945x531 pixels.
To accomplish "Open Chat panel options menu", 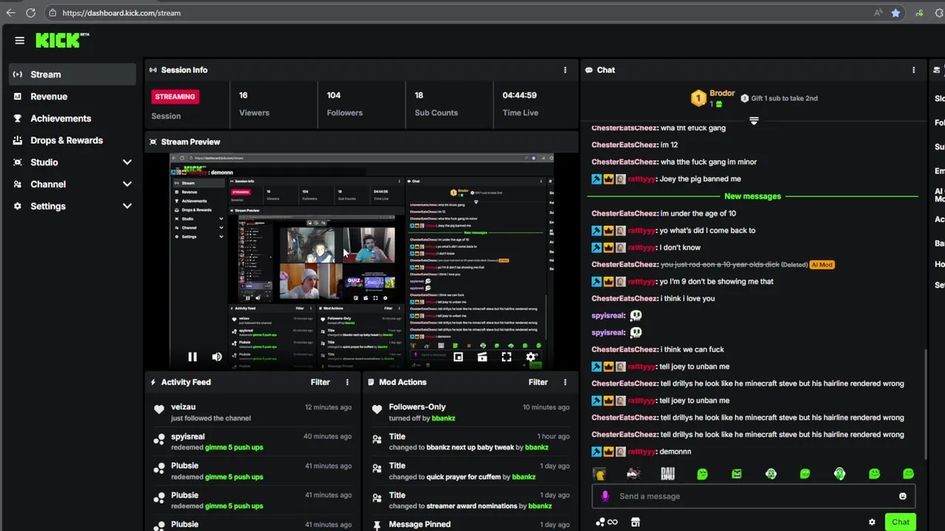I will tap(913, 70).
